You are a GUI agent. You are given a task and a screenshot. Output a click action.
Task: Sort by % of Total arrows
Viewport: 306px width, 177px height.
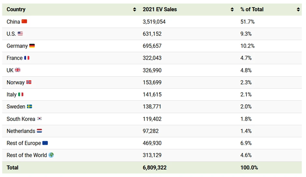[298, 10]
